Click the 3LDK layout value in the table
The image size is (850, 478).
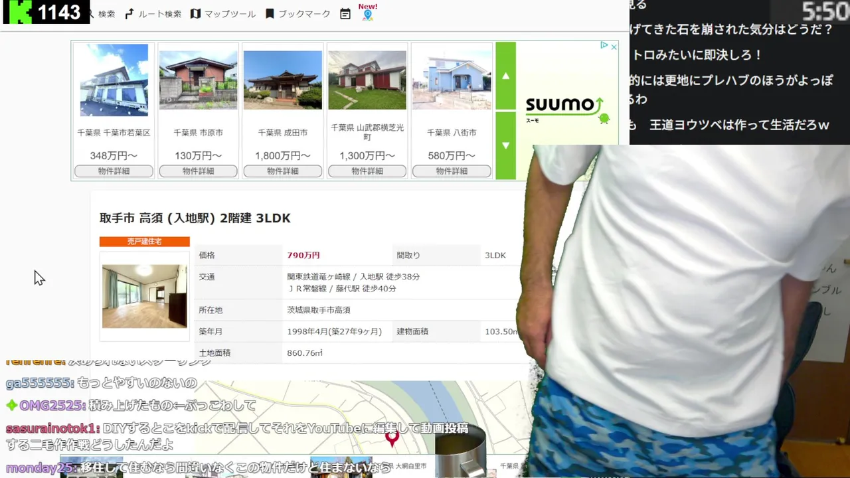pyautogui.click(x=495, y=255)
